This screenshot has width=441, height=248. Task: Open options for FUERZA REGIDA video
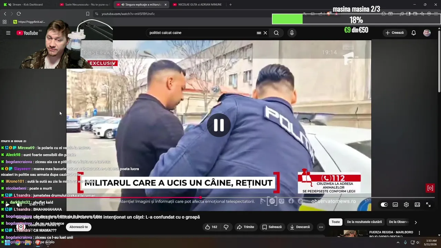[419, 233]
